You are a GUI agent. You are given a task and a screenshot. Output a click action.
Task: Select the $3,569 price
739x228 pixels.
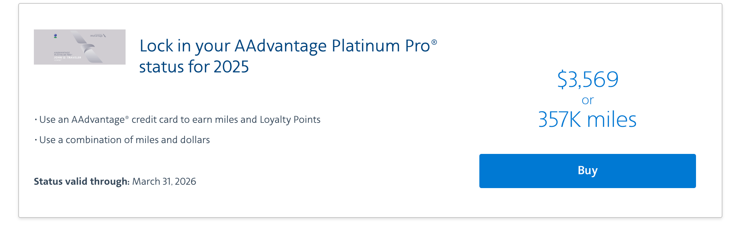click(x=588, y=79)
